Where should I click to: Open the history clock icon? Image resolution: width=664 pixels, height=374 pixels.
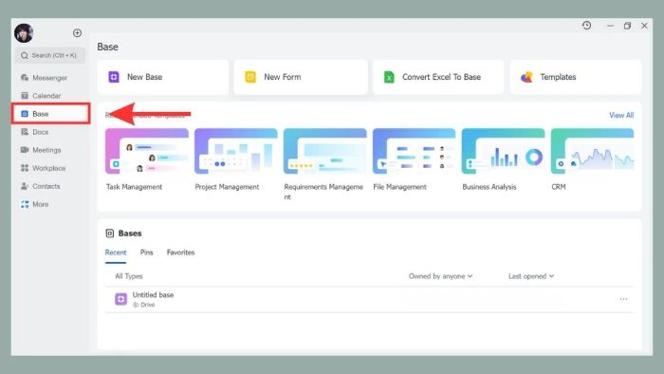coord(586,26)
